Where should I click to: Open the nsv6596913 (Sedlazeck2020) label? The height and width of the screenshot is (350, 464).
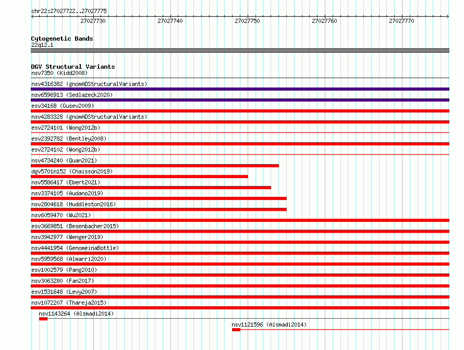click(x=72, y=95)
